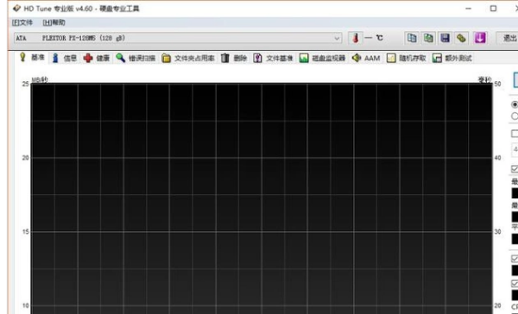Switch to the AAM tab
Viewport: 518px width, 314px height.
(x=366, y=58)
